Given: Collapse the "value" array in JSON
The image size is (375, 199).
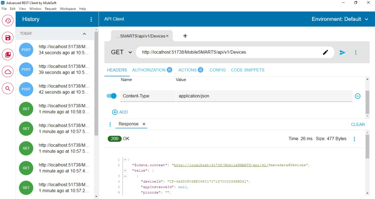Looking at the screenshot, I should click(125, 171).
